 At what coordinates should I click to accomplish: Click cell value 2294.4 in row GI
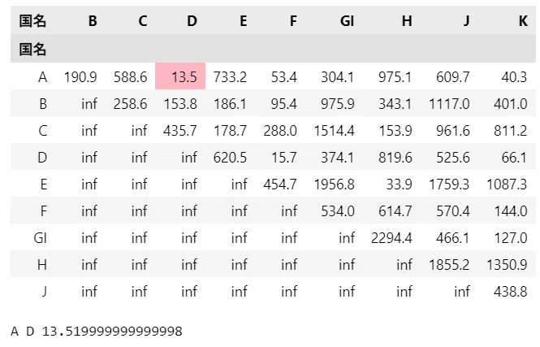[391, 238]
